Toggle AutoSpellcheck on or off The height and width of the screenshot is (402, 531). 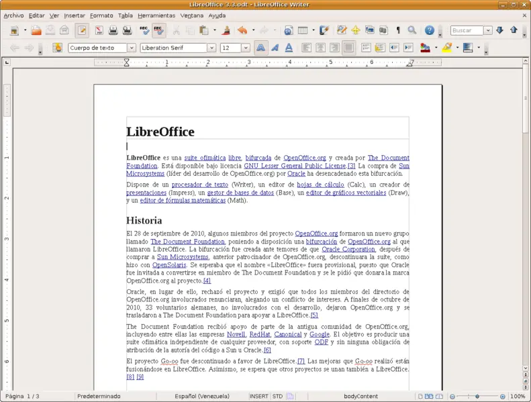158,30
